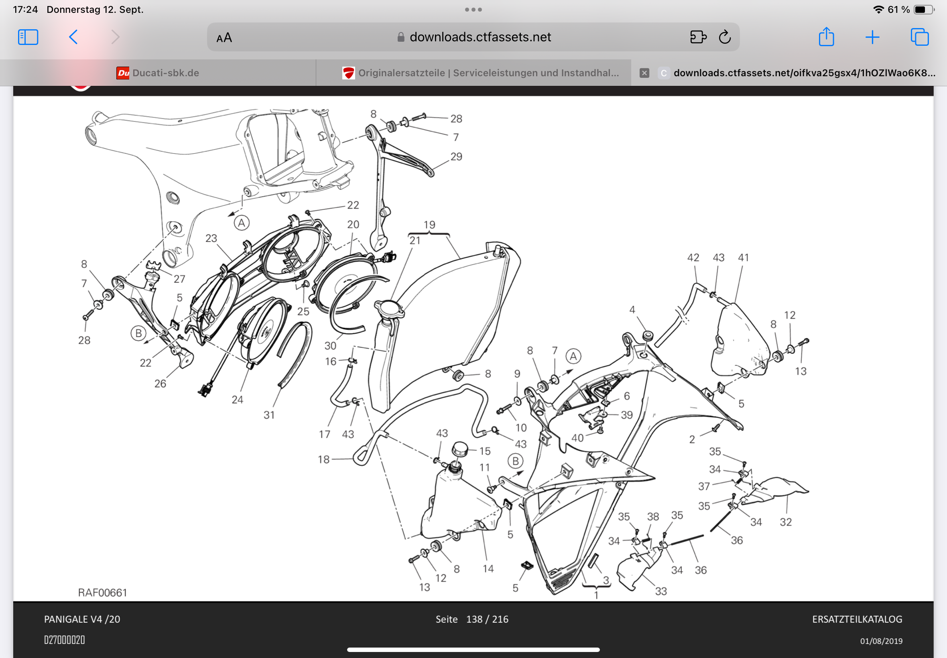The image size is (947, 658).
Task: Open the Safari sidebar panel
Action: coord(28,37)
